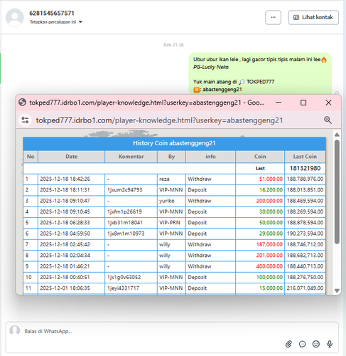Click coin amount 100,000.00
346x356 pixels.
coord(269,277)
